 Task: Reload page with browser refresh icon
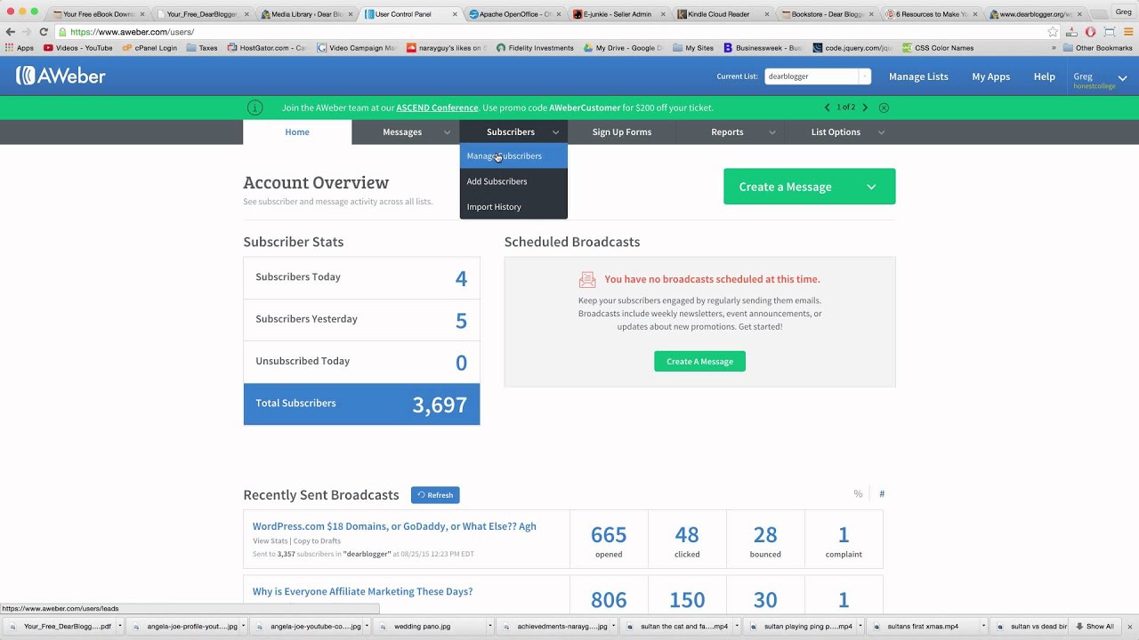click(44, 32)
